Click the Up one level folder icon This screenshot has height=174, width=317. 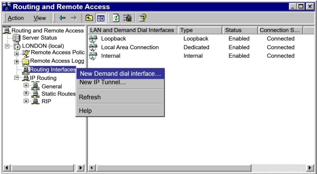pos(89,18)
